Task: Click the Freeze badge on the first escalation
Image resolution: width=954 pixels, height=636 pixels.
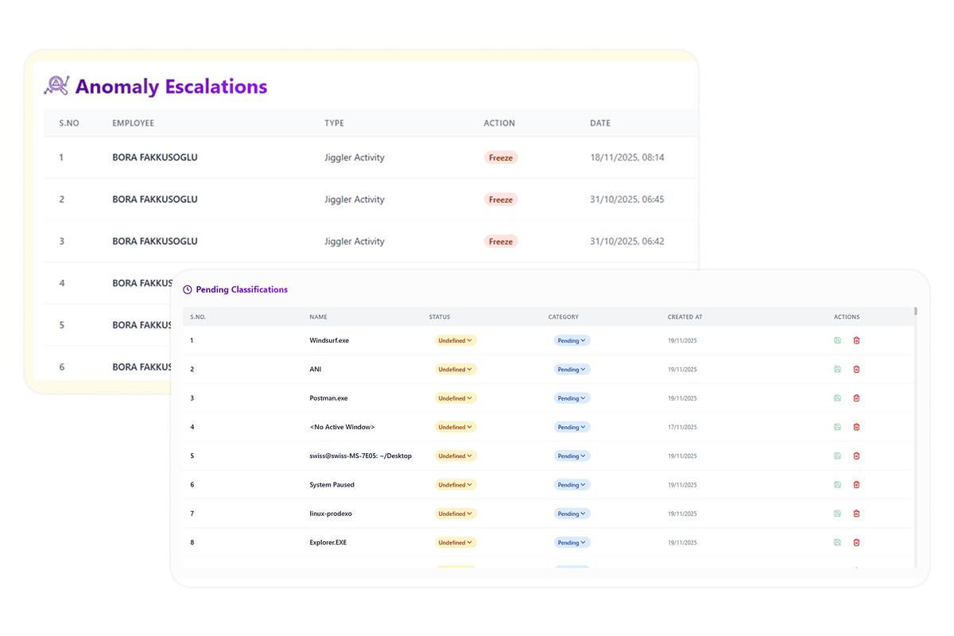Action: 501,157
